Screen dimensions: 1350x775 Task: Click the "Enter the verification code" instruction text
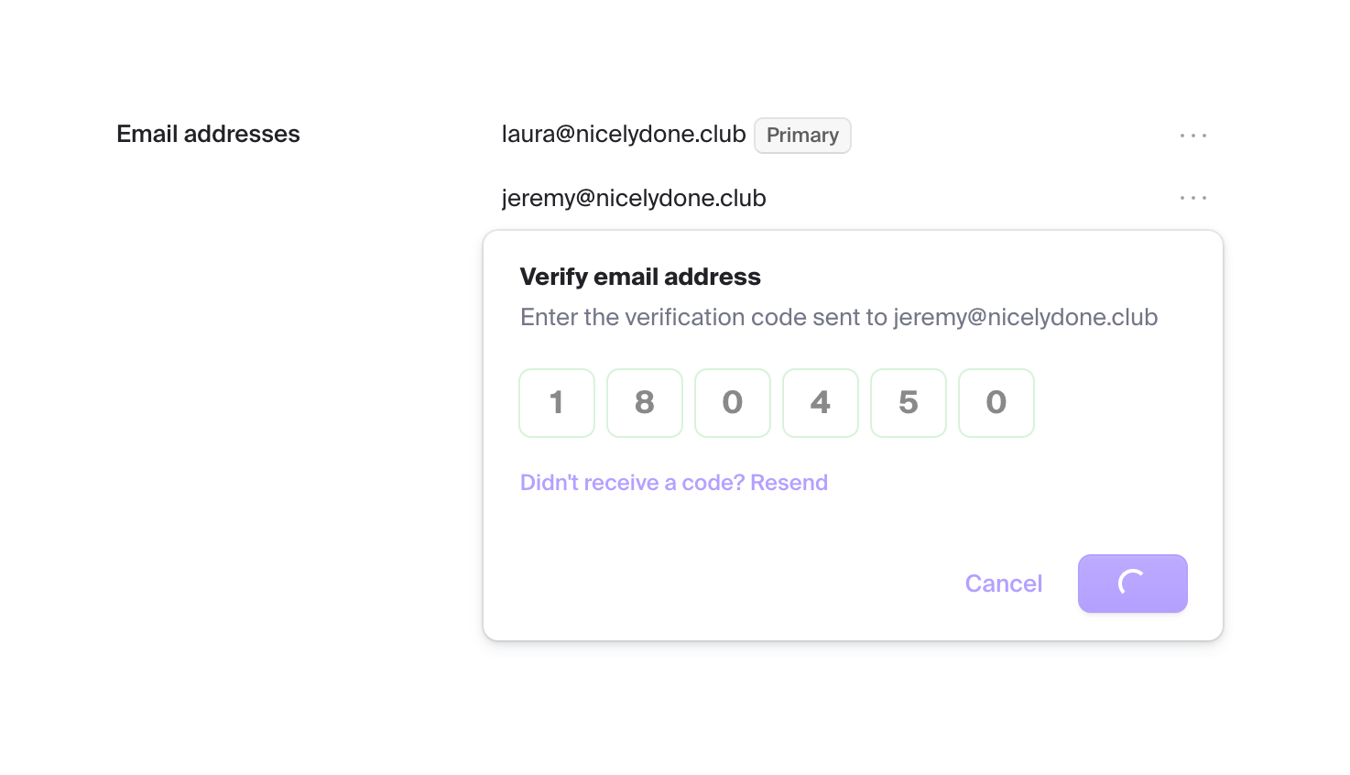coord(703,318)
